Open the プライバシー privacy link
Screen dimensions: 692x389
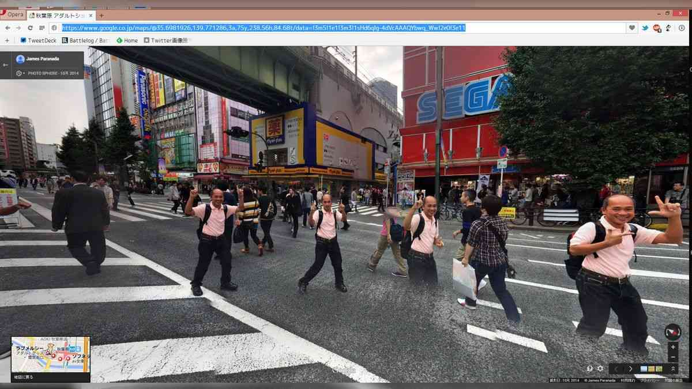pos(649,380)
